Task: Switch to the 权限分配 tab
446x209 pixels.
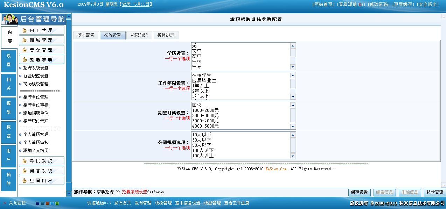Action: click(139, 35)
